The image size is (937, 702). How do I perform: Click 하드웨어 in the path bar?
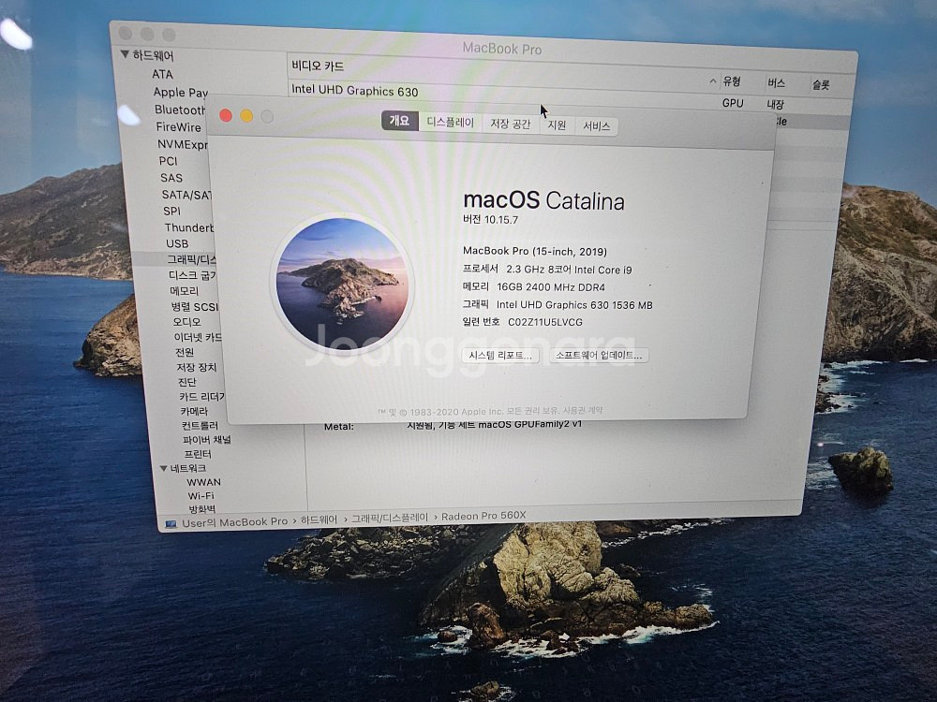[320, 519]
